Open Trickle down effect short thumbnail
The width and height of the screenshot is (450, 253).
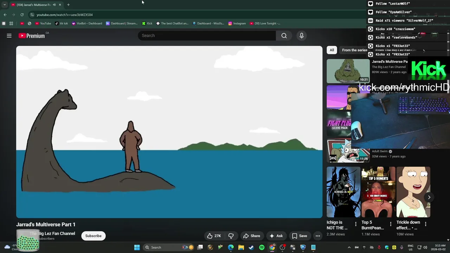click(x=413, y=192)
